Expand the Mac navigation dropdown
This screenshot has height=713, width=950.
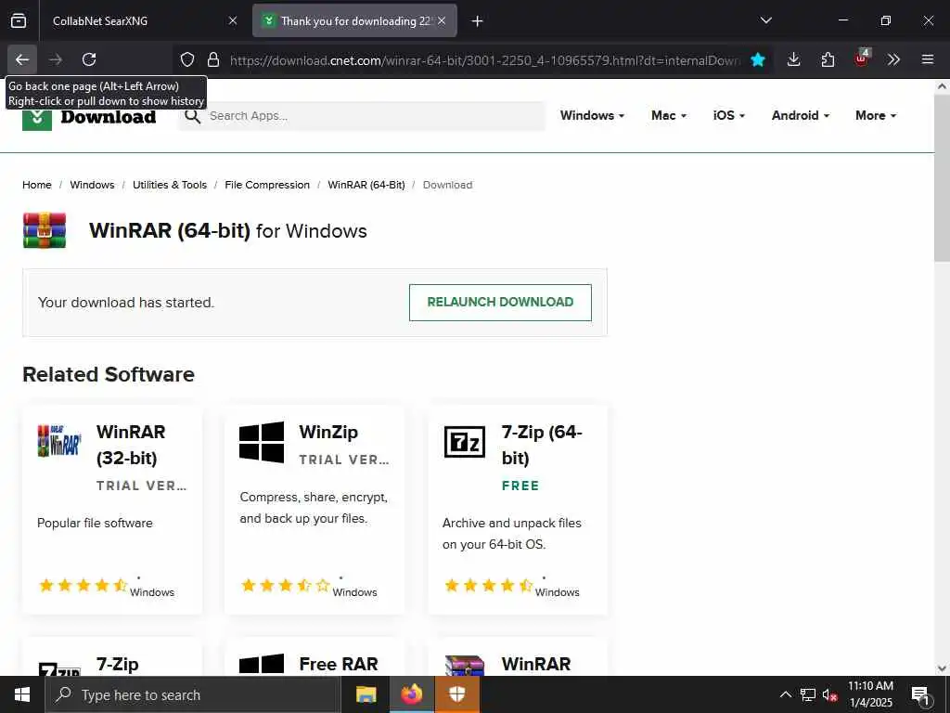coord(669,115)
